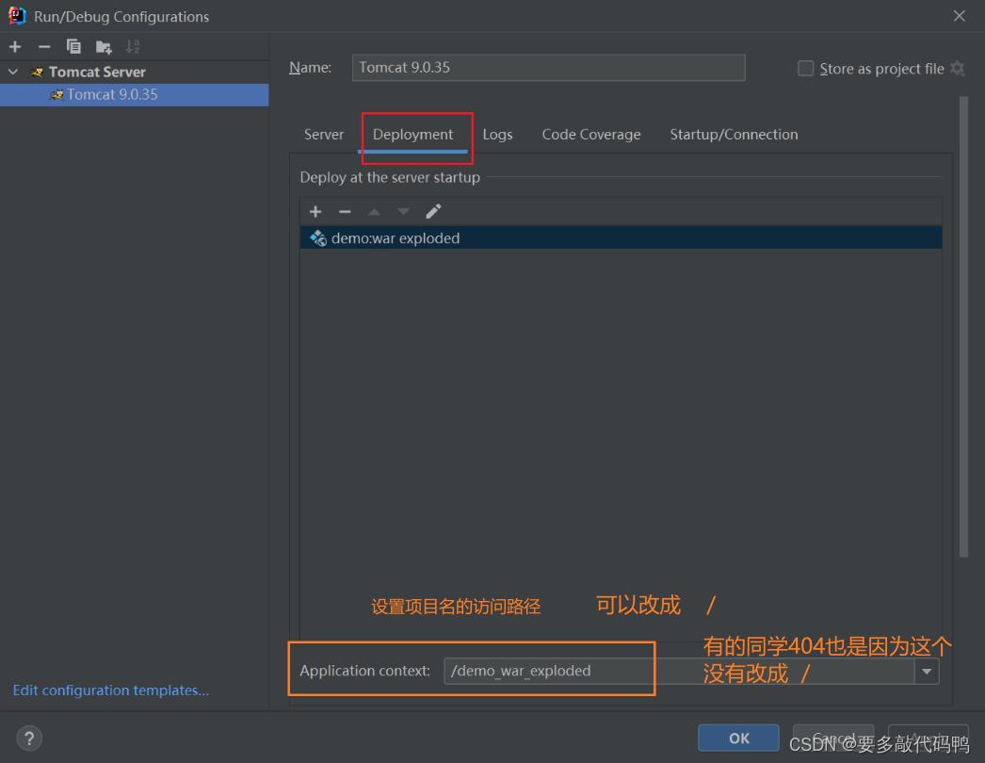Open Edit configuration templates link
985x763 pixels.
coord(111,690)
